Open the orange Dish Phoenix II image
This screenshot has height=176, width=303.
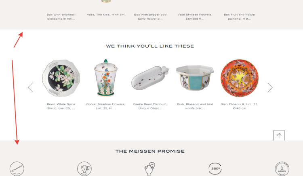pyautogui.click(x=240, y=78)
